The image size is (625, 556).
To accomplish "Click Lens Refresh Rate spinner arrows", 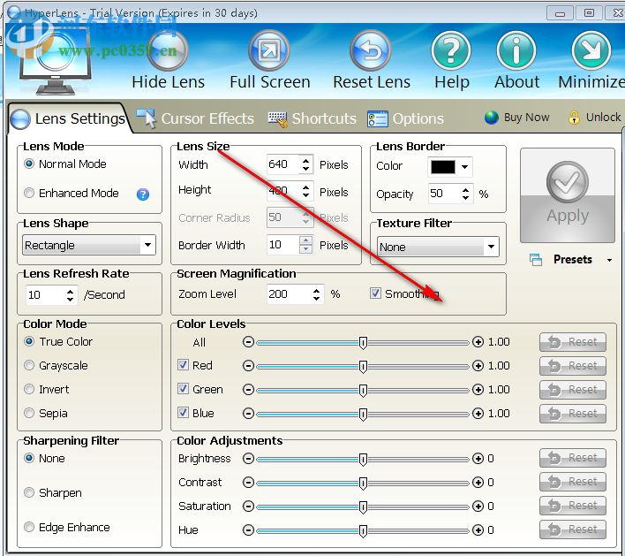I will [x=70, y=295].
